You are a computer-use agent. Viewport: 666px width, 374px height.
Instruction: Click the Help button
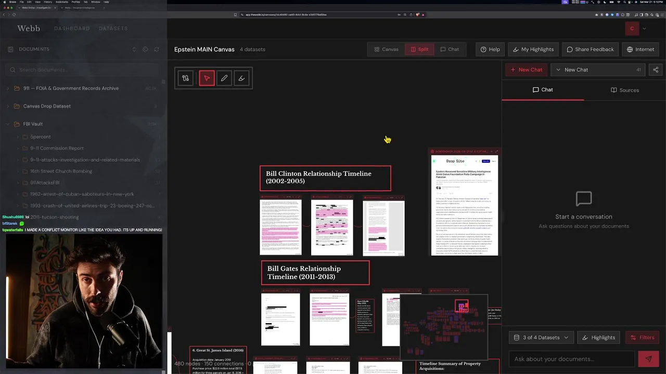point(490,49)
